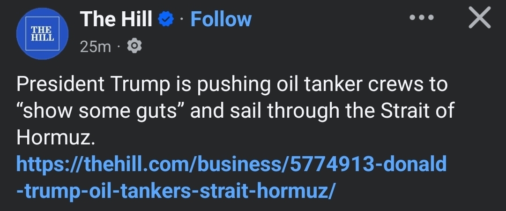The height and width of the screenshot is (211, 506).
Task: Click the 25m post timestamp
Action: 95,46
